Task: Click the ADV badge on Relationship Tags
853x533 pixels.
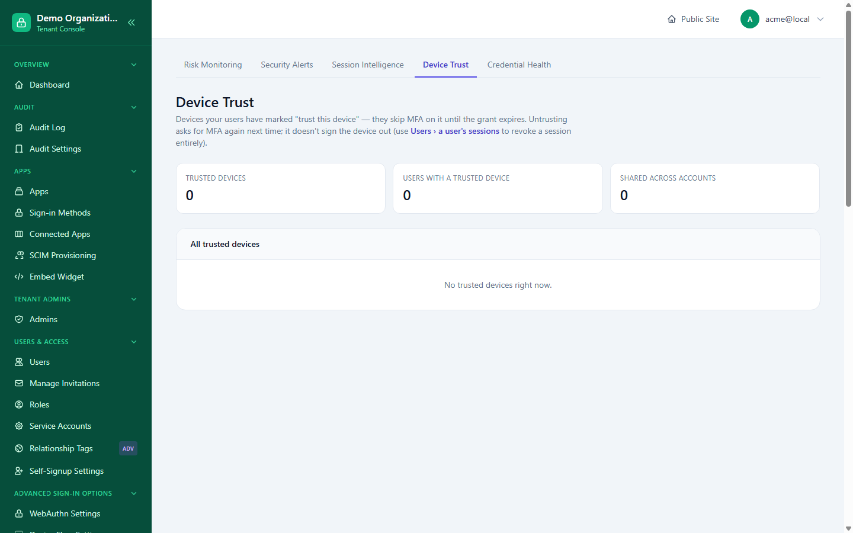Action: 128,448
